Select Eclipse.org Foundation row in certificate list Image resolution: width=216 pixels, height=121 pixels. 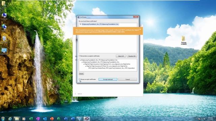coord(100,24)
